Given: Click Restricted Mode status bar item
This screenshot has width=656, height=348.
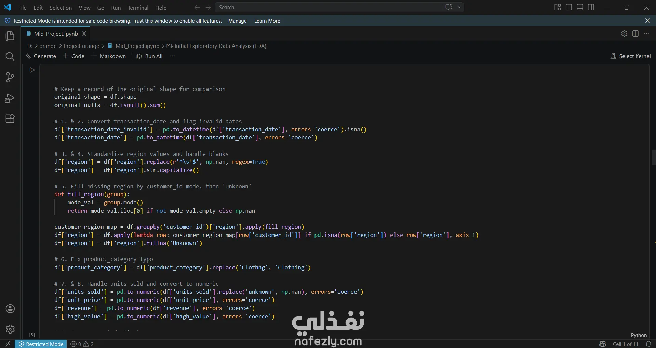Looking at the screenshot, I should (x=41, y=344).
